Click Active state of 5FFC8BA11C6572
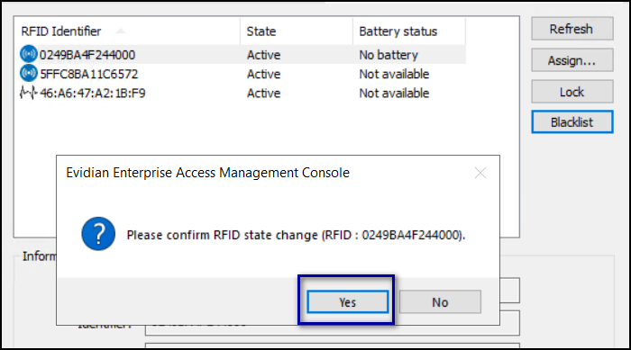Screen dimensions: 631x350 tap(263, 74)
